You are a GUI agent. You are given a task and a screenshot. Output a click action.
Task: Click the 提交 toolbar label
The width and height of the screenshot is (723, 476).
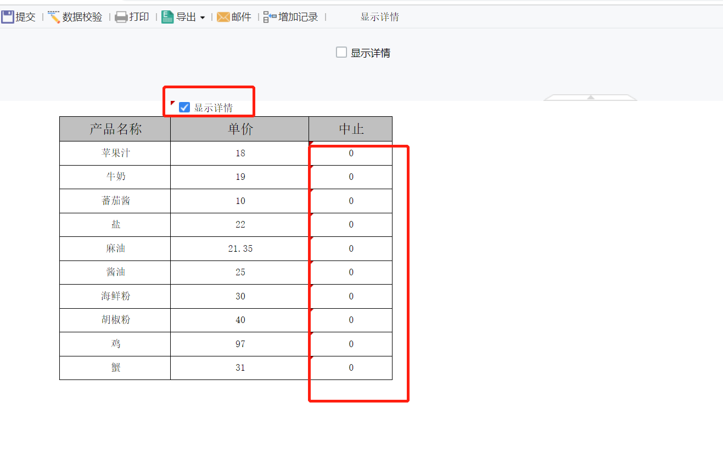point(25,17)
